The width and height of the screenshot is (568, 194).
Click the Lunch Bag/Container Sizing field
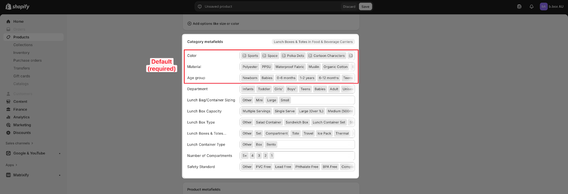pos(321,100)
